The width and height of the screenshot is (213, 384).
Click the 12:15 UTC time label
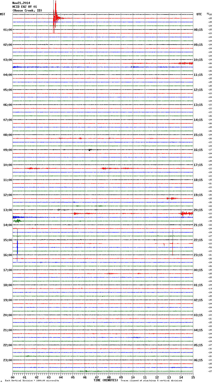point(198,90)
